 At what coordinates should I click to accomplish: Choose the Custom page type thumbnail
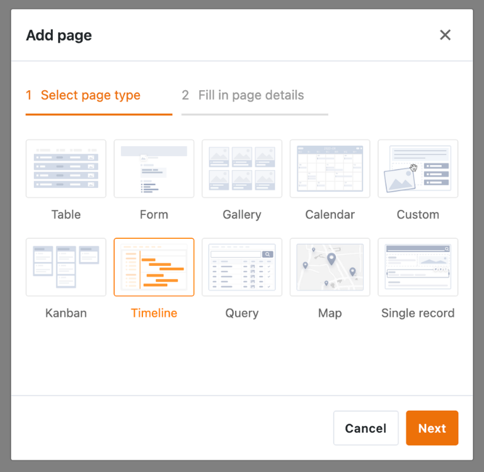(418, 168)
